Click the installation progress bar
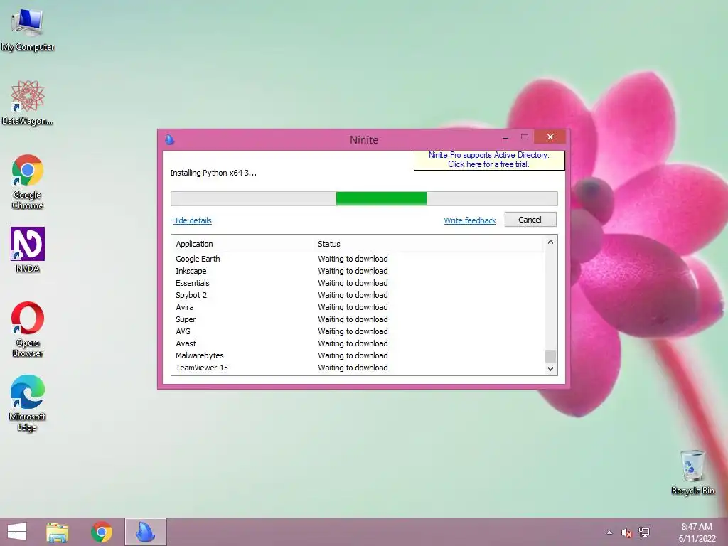Screen dimensions: 728x546 click(x=364, y=199)
